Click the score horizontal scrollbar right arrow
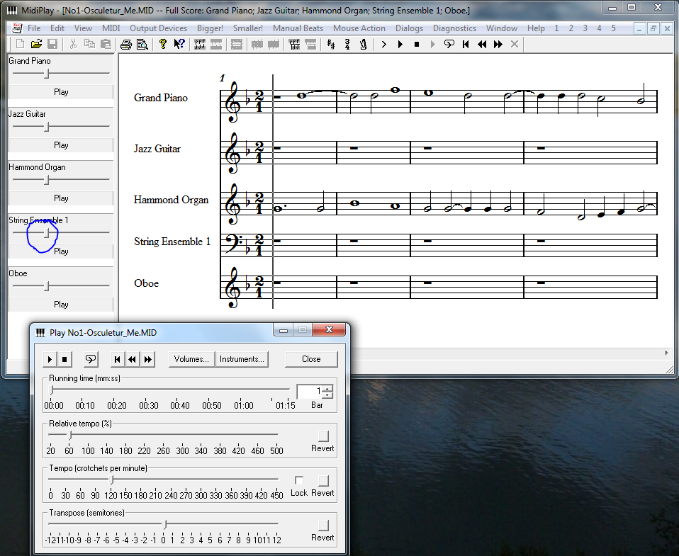679x556 pixels. (x=666, y=353)
